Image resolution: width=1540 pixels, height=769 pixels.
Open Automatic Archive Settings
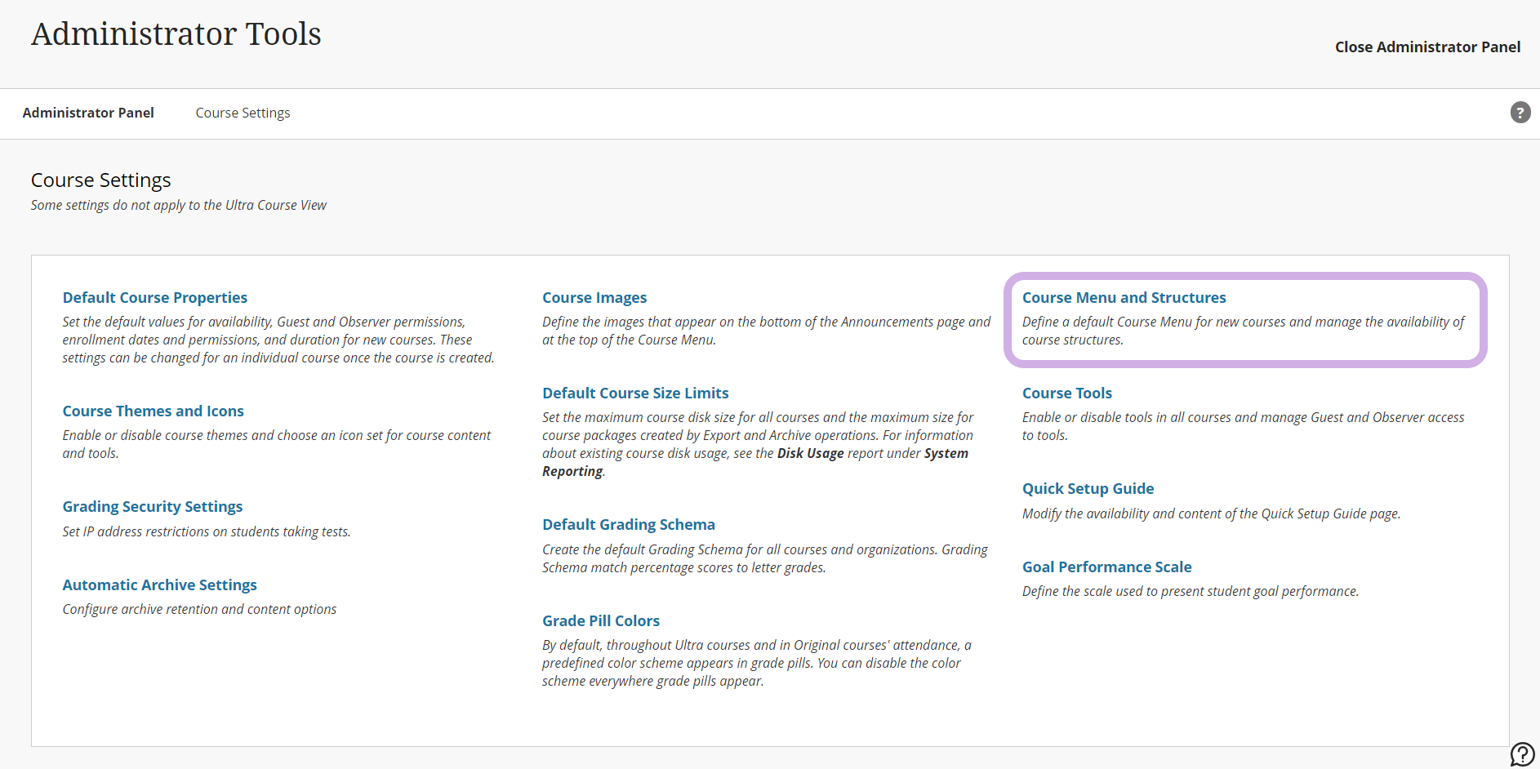tap(159, 585)
